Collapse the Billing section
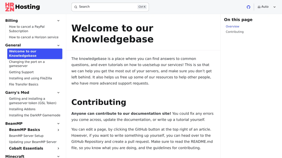282x158 pixels. [58, 21]
